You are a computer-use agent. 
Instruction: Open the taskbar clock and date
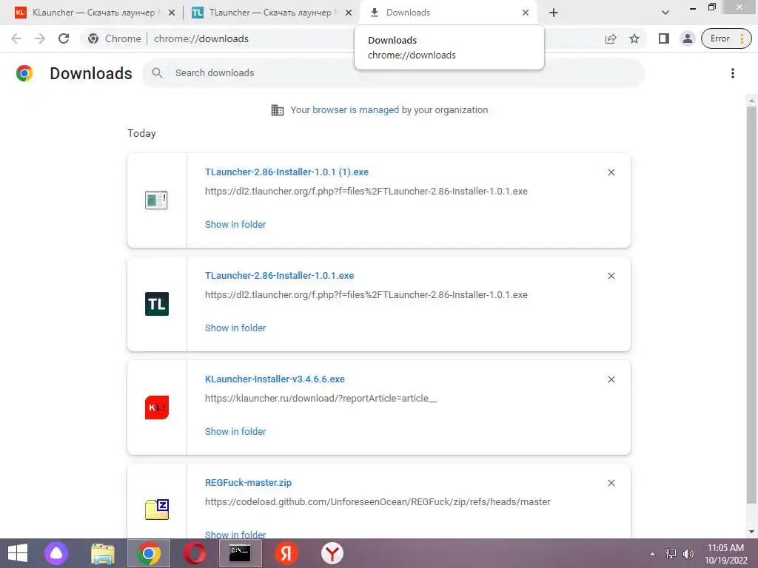pyautogui.click(x=726, y=554)
